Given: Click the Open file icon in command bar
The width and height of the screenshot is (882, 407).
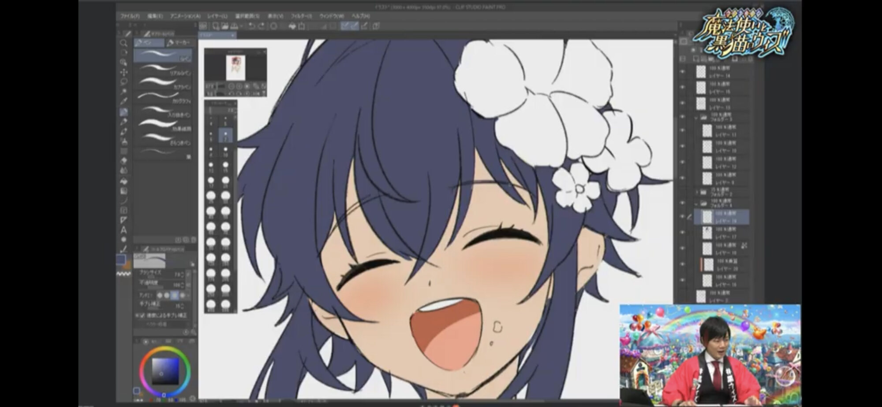Looking at the screenshot, I should coord(225,26).
